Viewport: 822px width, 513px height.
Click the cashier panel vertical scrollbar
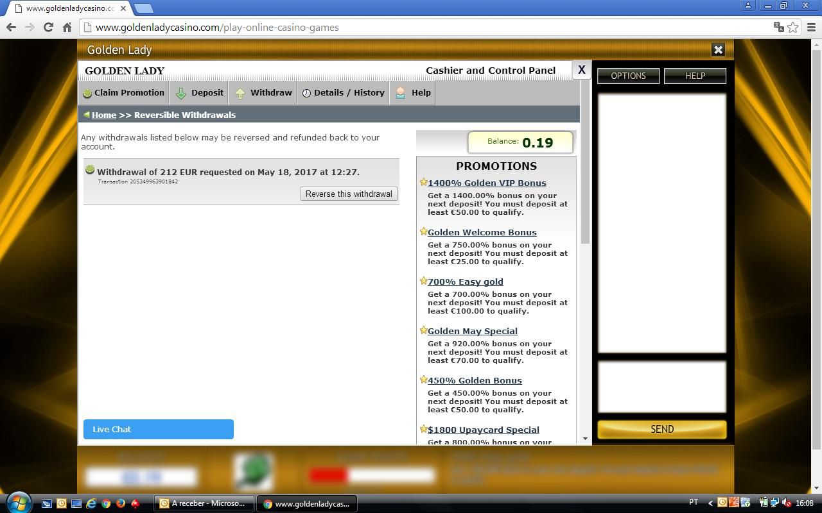tap(585, 160)
